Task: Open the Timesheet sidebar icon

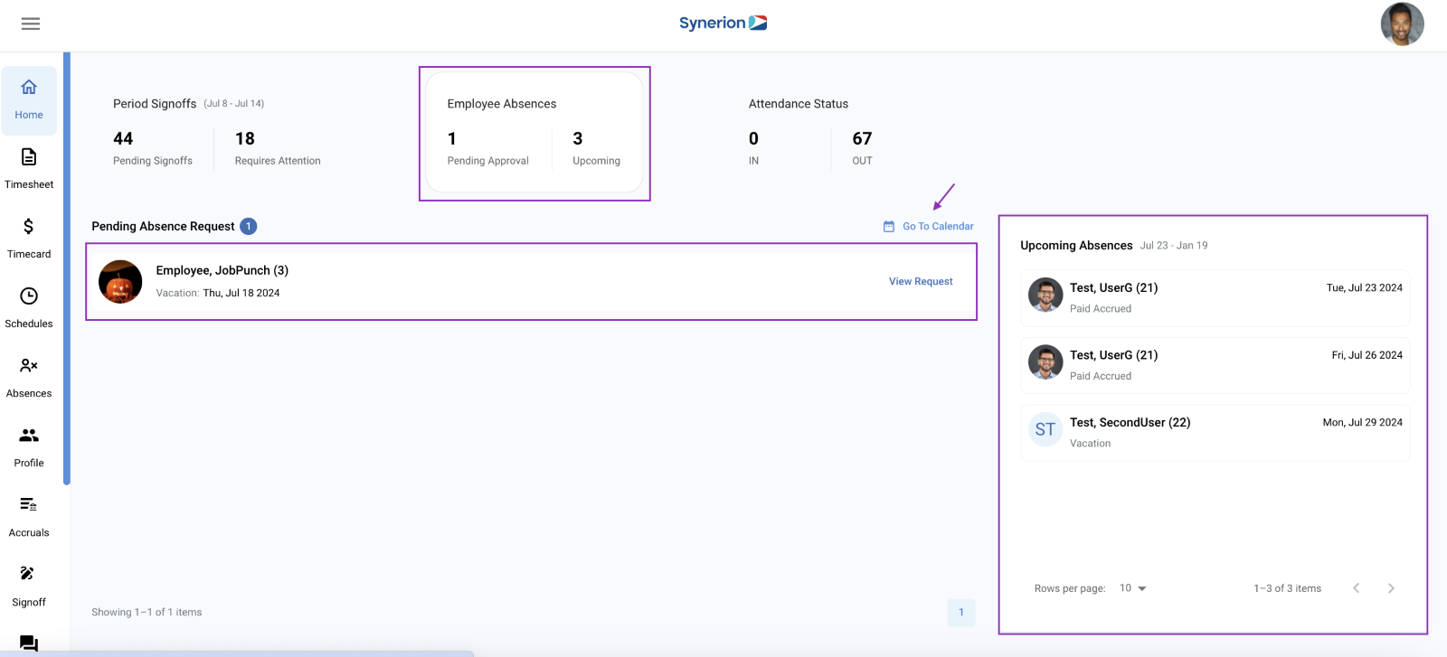Action: [29, 157]
